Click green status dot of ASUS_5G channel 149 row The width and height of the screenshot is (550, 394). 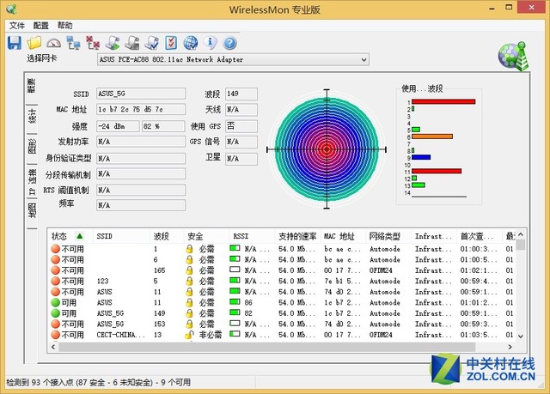click(x=55, y=313)
